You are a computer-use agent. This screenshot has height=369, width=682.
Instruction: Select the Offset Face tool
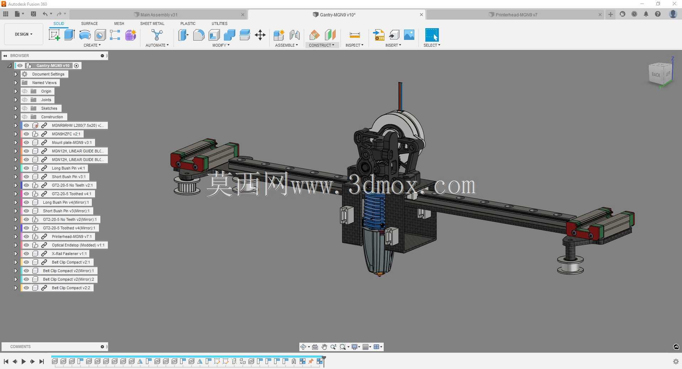245,35
